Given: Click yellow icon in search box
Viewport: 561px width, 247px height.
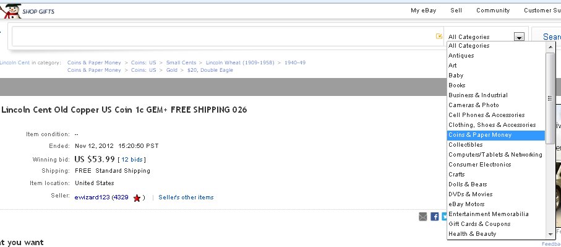Looking at the screenshot, I should (x=439, y=36).
